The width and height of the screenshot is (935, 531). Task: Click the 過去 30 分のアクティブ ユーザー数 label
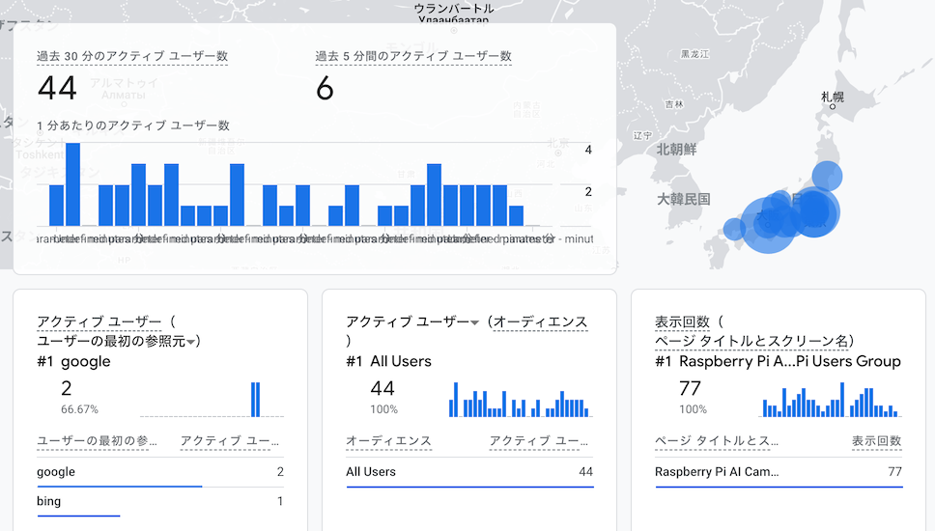(132, 57)
